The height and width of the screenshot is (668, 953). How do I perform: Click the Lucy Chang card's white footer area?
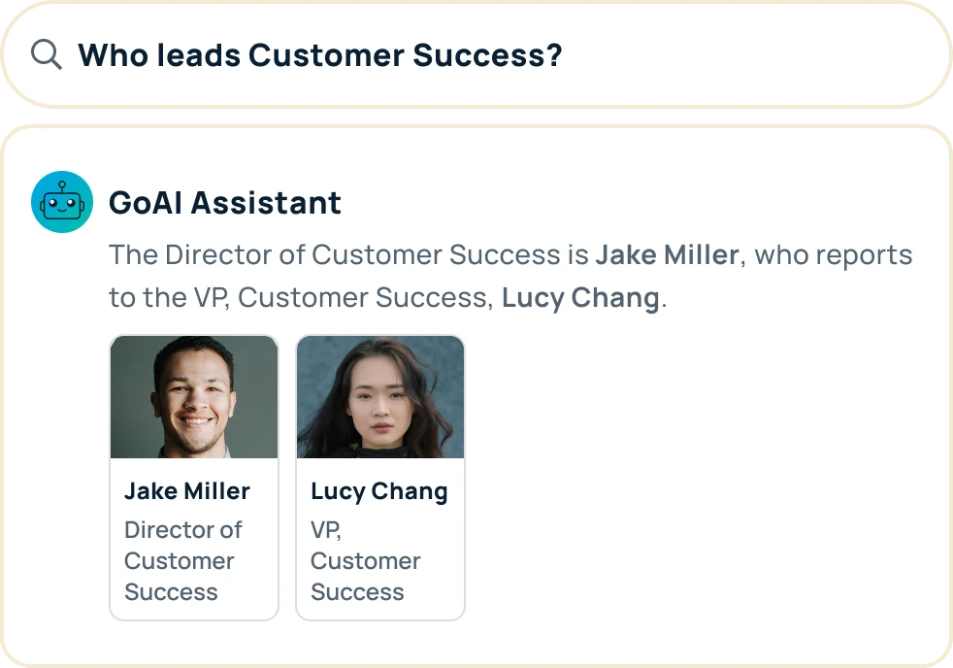click(x=380, y=539)
